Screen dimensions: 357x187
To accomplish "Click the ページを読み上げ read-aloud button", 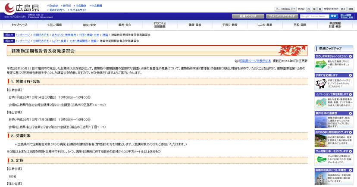I will click(285, 9).
